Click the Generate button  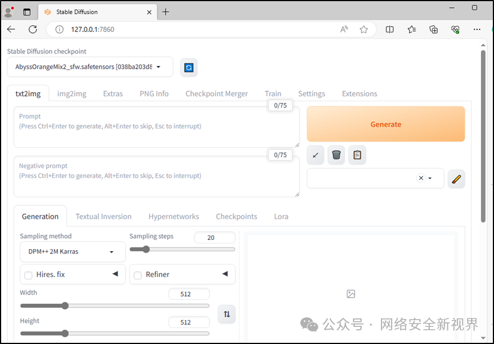(x=386, y=124)
